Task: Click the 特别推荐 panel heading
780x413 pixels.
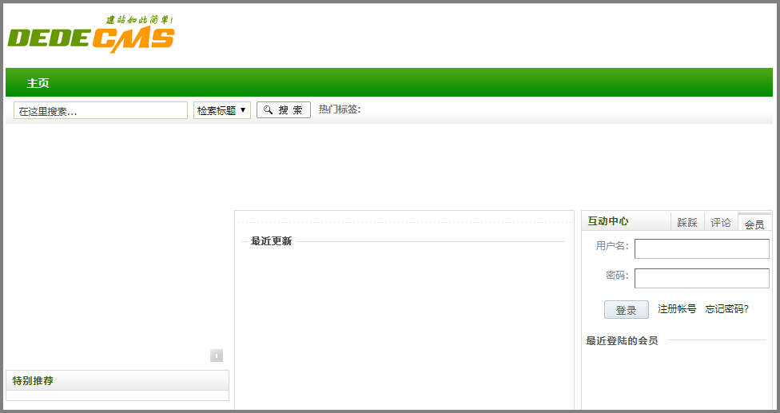Action: click(x=33, y=381)
